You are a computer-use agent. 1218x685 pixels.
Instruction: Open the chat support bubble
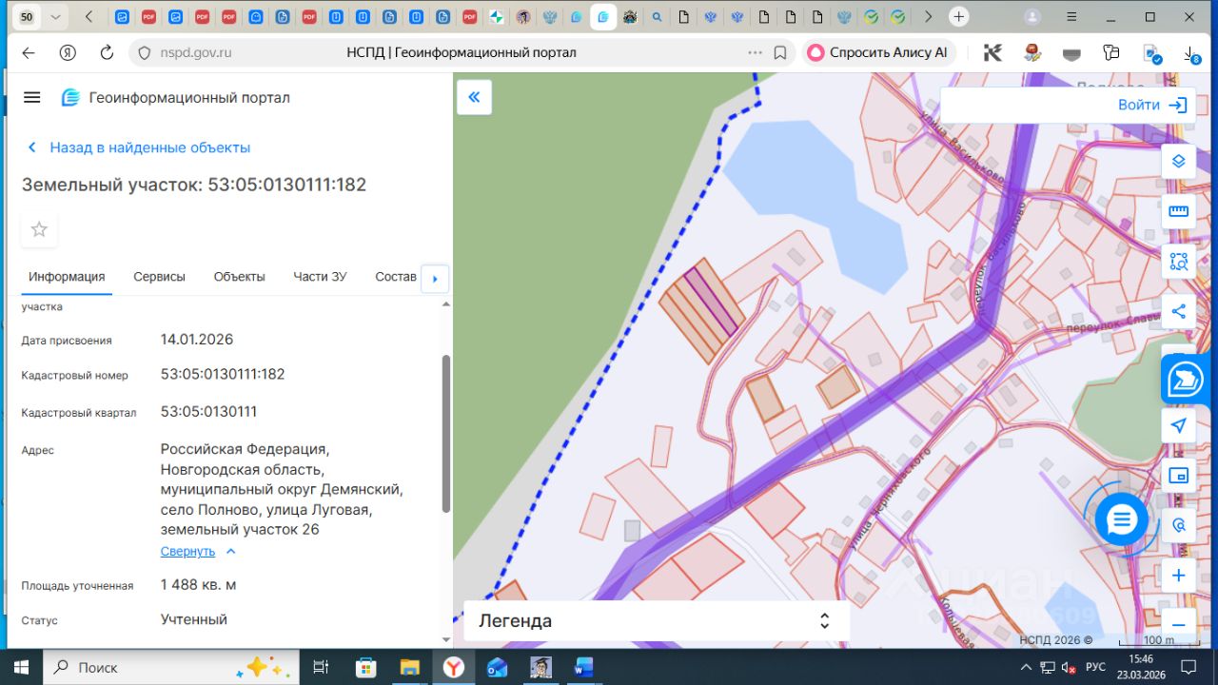(1122, 519)
